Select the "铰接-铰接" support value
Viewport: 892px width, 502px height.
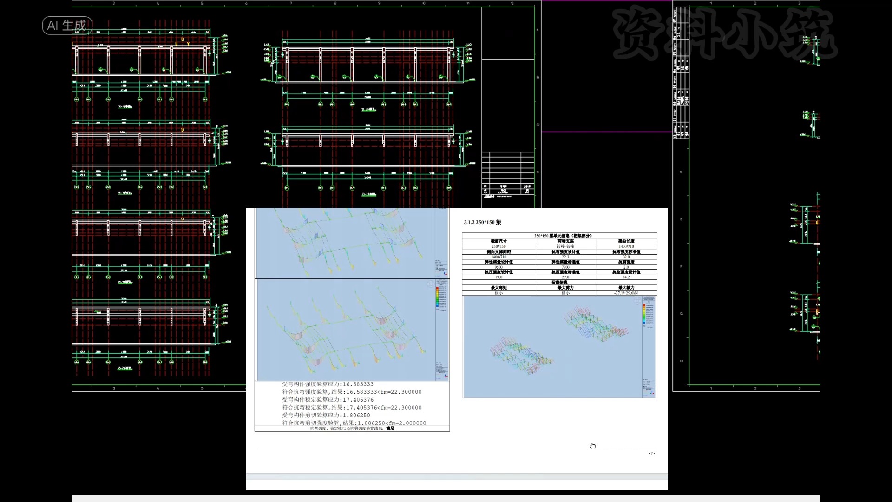[565, 246]
